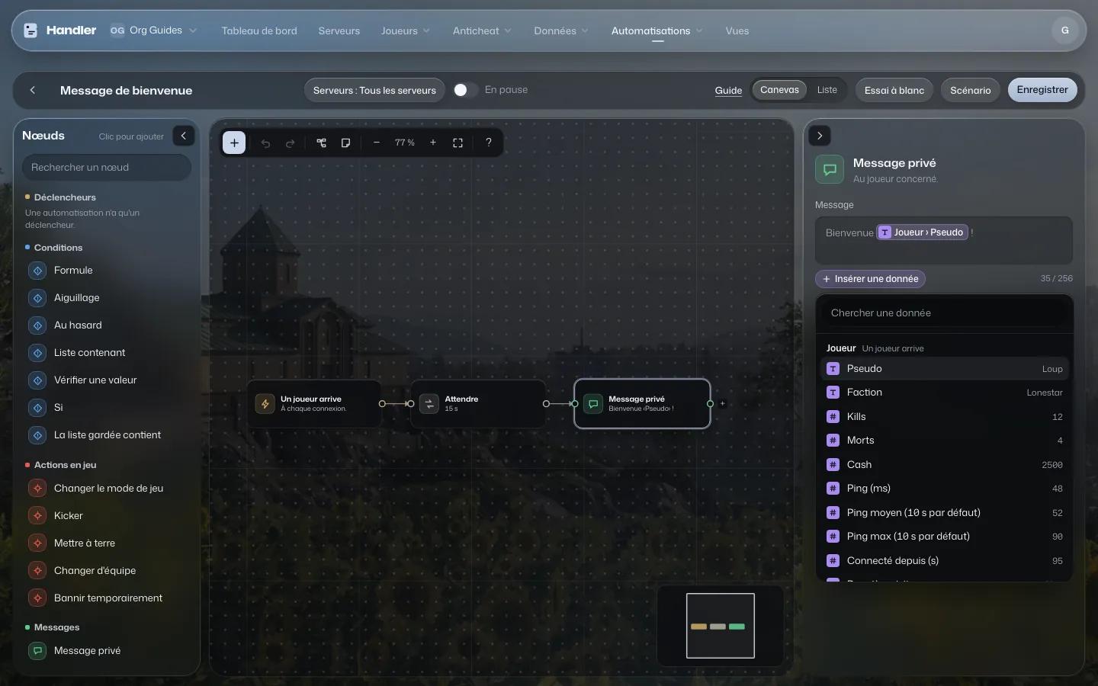Click the canvas minimap thumbnail
This screenshot has height=686, width=1098.
[x=721, y=626]
